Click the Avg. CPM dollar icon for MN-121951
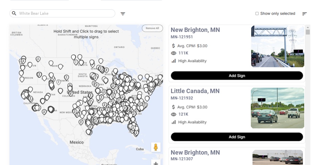Image resolution: width=311 pixels, height=165 pixels. (x=173, y=46)
